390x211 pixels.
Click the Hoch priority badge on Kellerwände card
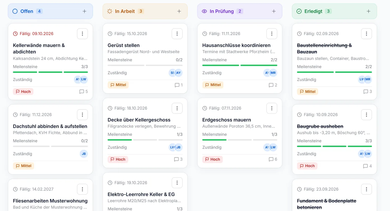click(23, 92)
